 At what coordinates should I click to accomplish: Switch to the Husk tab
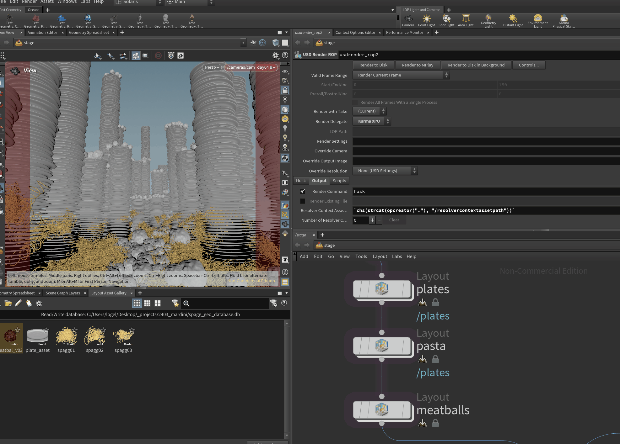pos(301,181)
